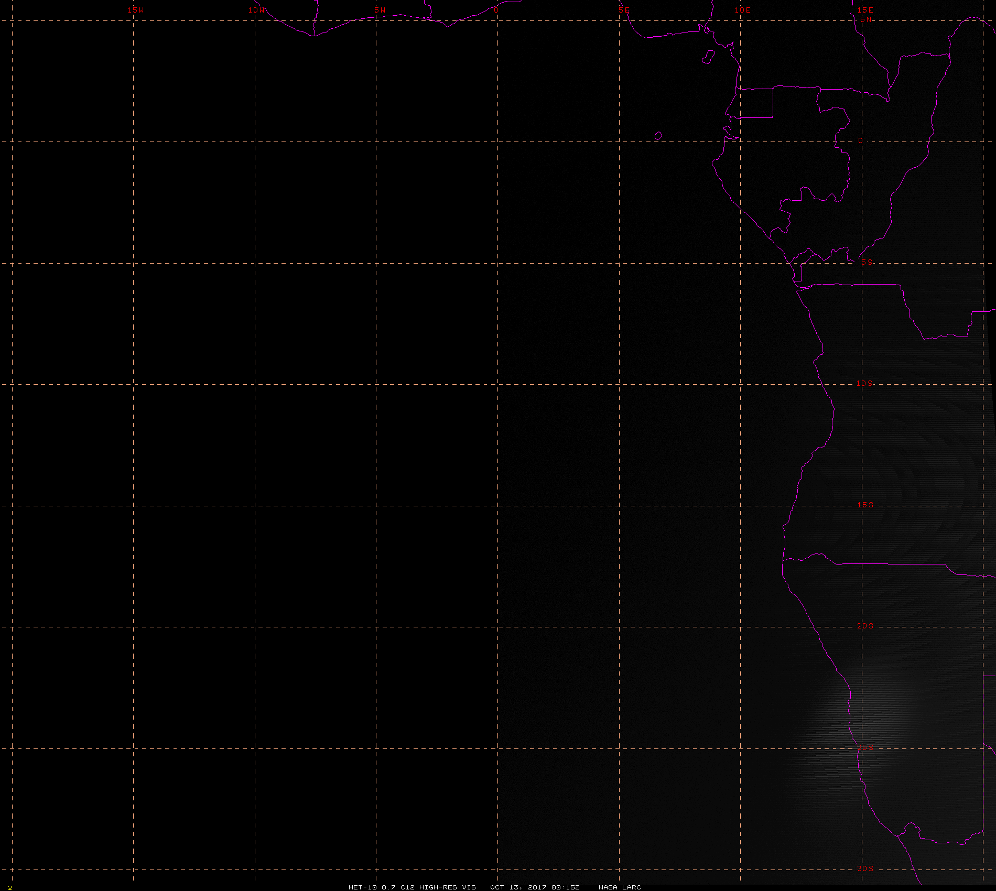Screen dimensions: 996x891
Task: Select the 10E longitude label
Action: click(743, 10)
